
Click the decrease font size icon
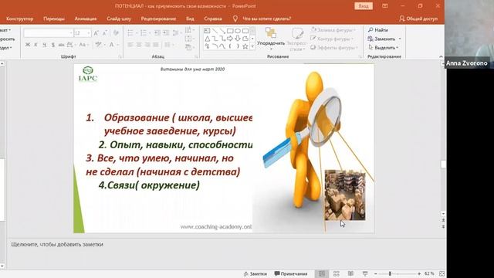tap(105, 33)
